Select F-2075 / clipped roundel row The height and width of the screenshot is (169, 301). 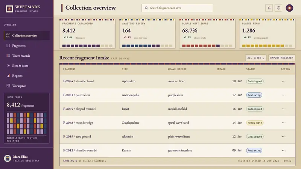point(177,109)
